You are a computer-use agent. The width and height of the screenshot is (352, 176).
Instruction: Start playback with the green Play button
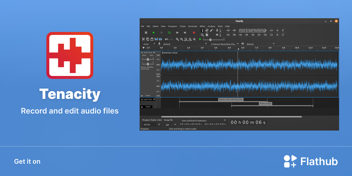154,33
